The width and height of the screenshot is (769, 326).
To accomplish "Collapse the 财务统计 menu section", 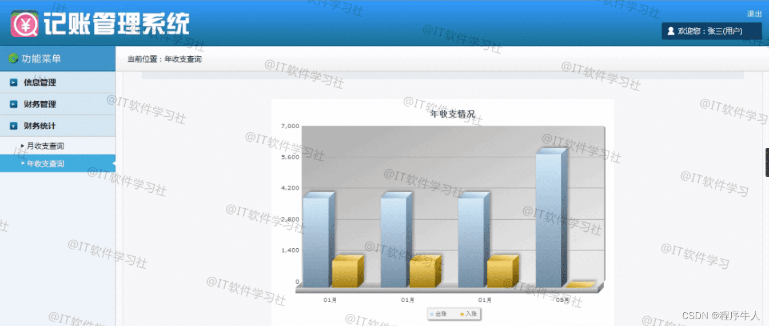I will (x=58, y=126).
